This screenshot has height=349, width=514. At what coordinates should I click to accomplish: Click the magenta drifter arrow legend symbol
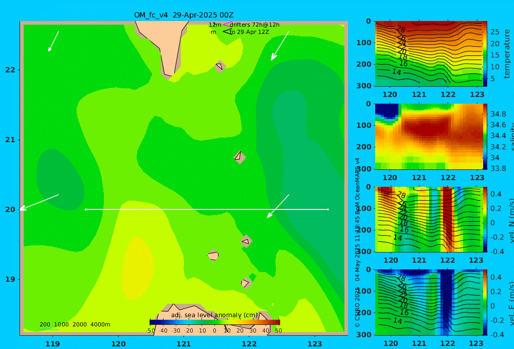227,24
